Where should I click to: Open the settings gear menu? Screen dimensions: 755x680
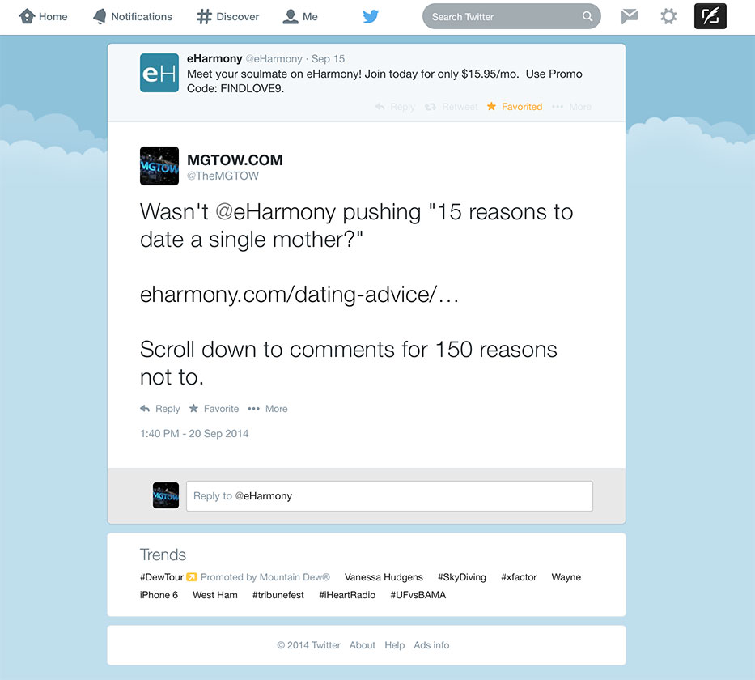(668, 16)
